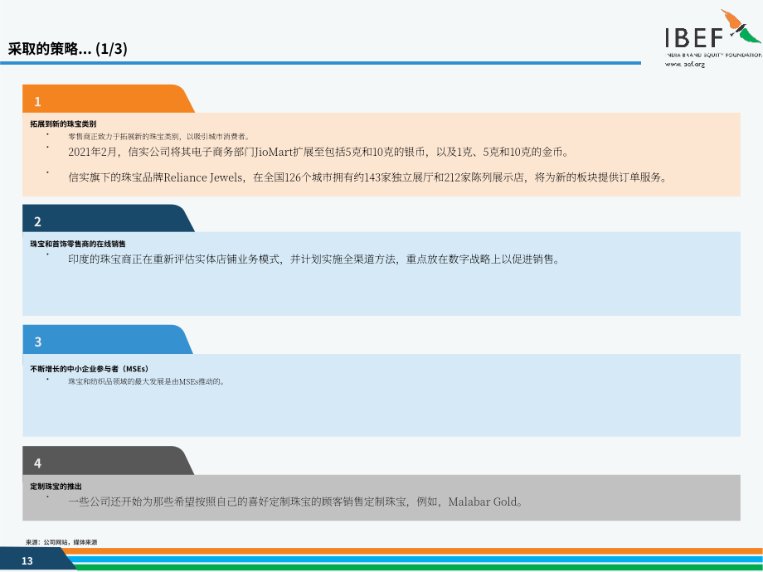Click the IBEF logo
Viewport: 763px width, 572px height.
713,33
